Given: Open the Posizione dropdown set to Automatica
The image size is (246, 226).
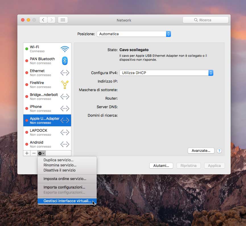Looking at the screenshot, I should tap(134, 34).
